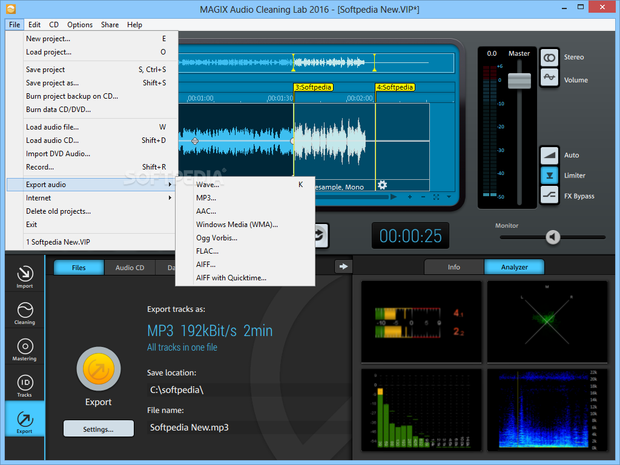Open the CD menu
The image size is (620, 465).
(x=54, y=24)
